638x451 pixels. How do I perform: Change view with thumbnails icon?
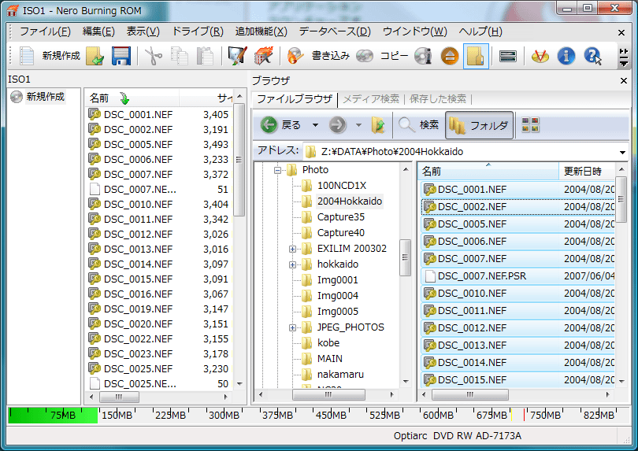click(x=530, y=125)
